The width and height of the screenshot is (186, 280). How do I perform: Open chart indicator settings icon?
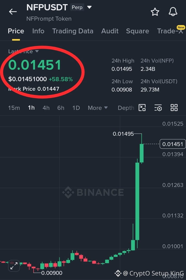tap(158, 108)
